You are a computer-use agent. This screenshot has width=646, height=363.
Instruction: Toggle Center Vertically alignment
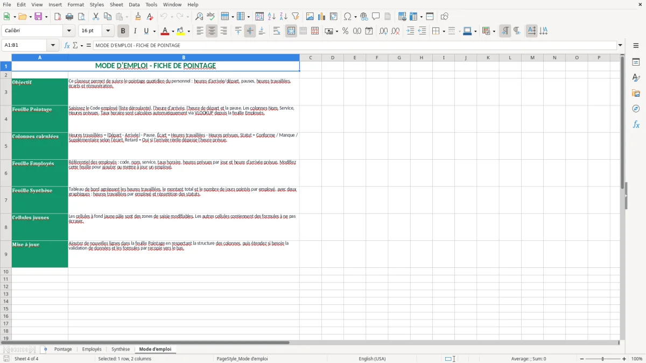pos(250,31)
